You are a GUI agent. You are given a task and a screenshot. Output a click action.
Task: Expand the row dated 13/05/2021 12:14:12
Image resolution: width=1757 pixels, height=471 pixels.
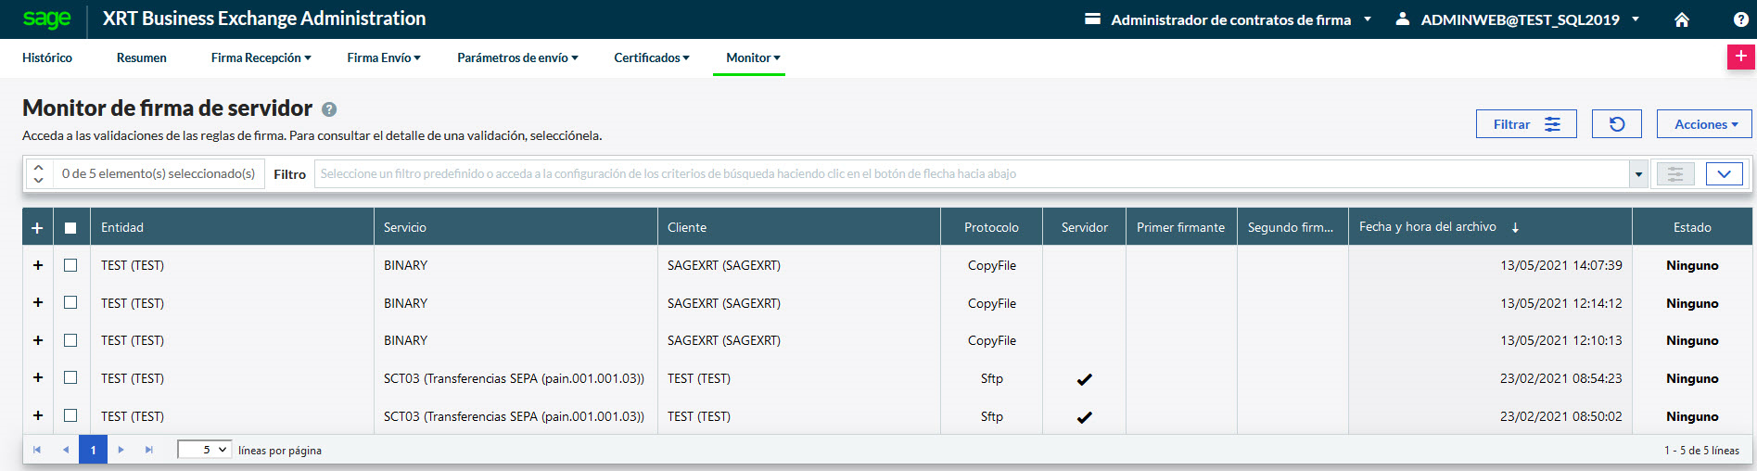[x=38, y=302]
